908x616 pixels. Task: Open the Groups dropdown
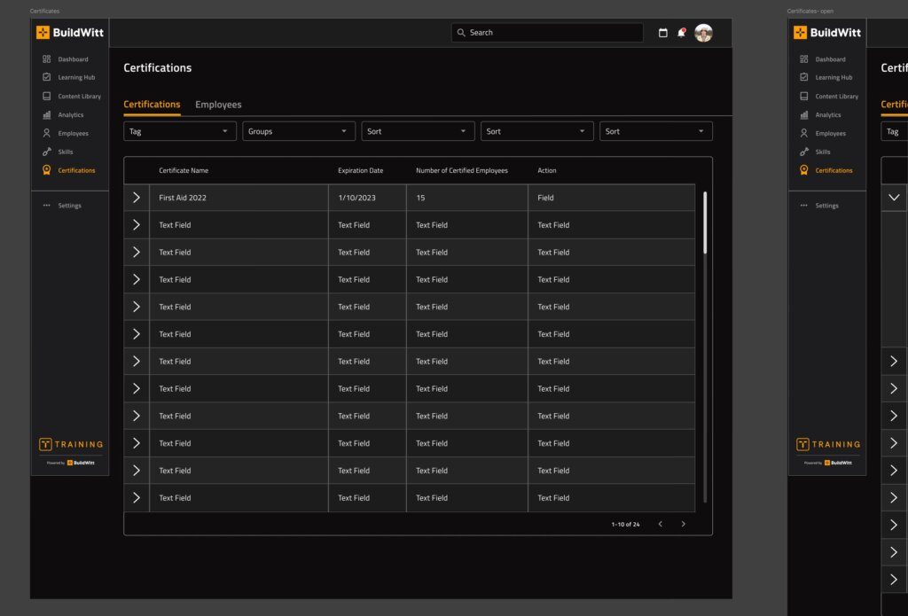coord(299,131)
